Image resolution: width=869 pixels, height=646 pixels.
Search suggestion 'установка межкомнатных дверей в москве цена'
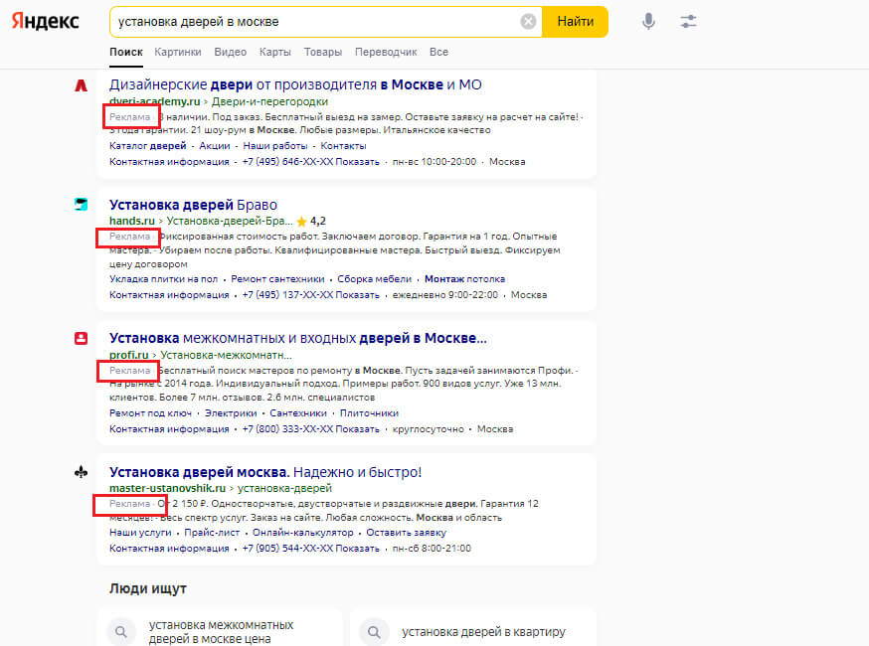221,632
